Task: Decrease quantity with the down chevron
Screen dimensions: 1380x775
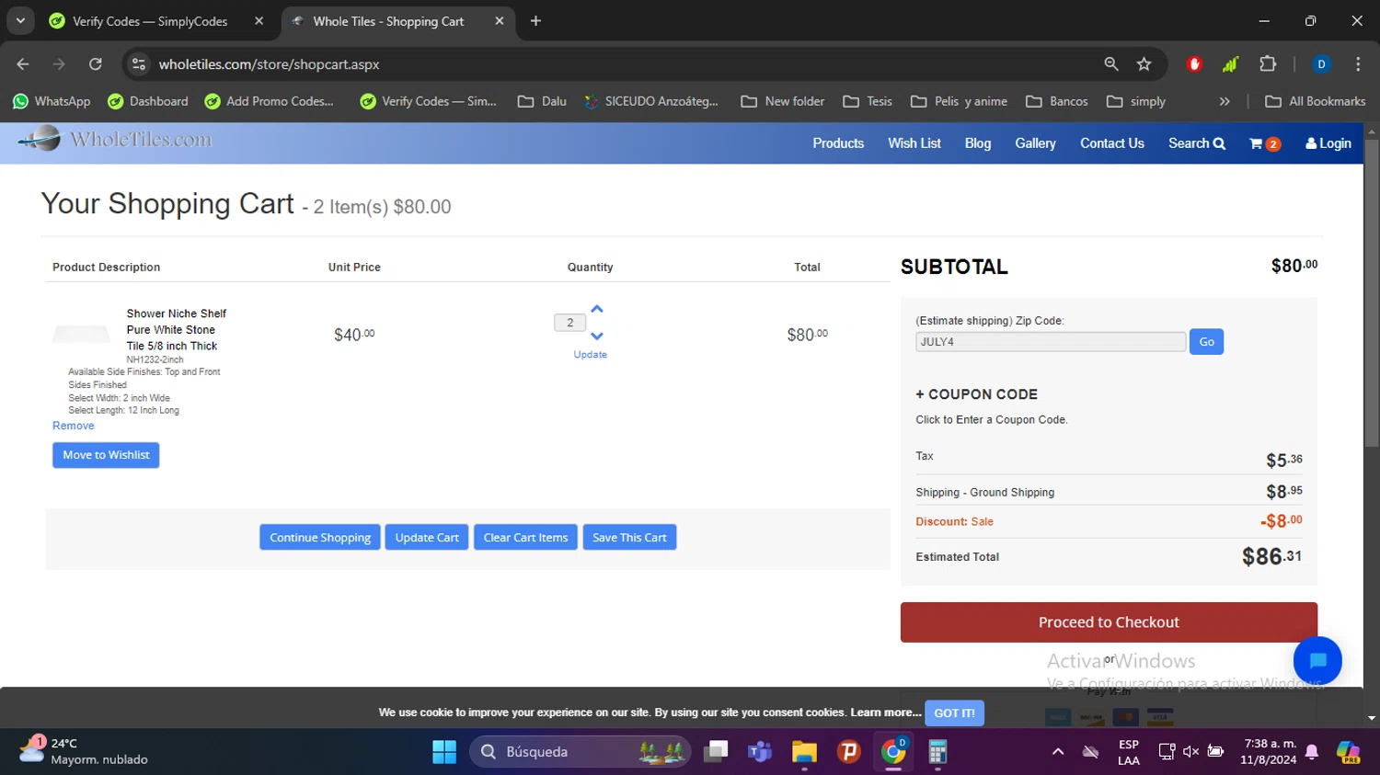Action: (597, 336)
